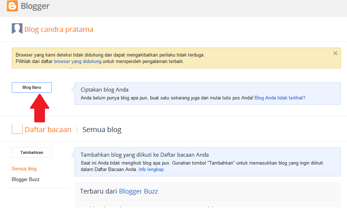Click the Tambahkan button
The image size is (347, 210).
pos(32,152)
